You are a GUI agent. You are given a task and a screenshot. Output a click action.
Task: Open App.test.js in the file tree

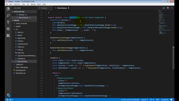point(24,38)
